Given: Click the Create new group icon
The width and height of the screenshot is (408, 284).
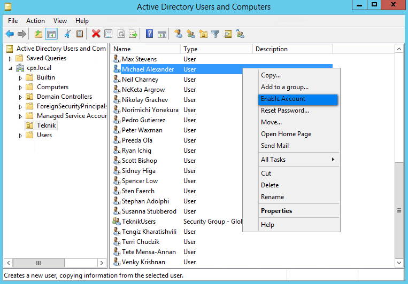Looking at the screenshot, I should point(191,34).
